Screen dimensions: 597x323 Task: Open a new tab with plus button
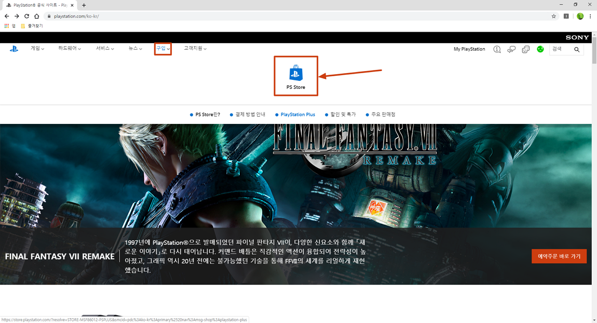click(84, 5)
